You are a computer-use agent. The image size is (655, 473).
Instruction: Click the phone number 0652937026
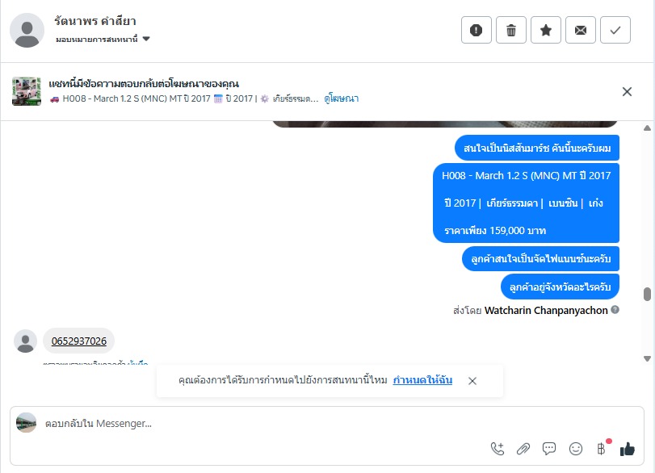79,341
